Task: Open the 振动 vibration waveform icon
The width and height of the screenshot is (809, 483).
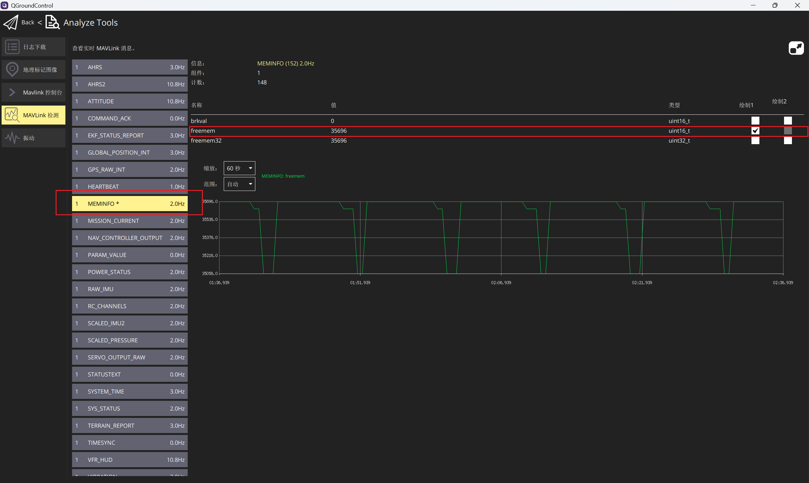Action: 12,138
